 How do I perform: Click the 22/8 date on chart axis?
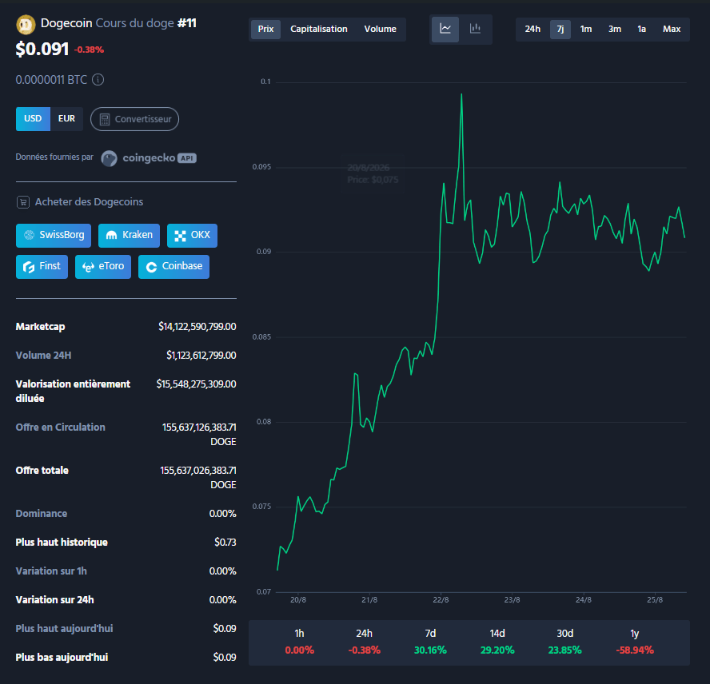[441, 600]
